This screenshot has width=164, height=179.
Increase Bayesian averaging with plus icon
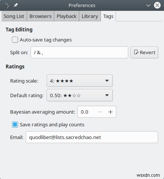click(x=110, y=112)
